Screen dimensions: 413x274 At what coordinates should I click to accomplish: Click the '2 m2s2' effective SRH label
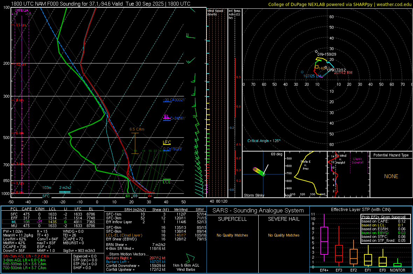coord(65,188)
